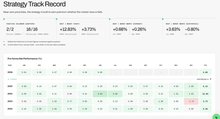Click the 2026 YTD cell
Viewport: 220px width, 119px height.
(x=205, y=72)
